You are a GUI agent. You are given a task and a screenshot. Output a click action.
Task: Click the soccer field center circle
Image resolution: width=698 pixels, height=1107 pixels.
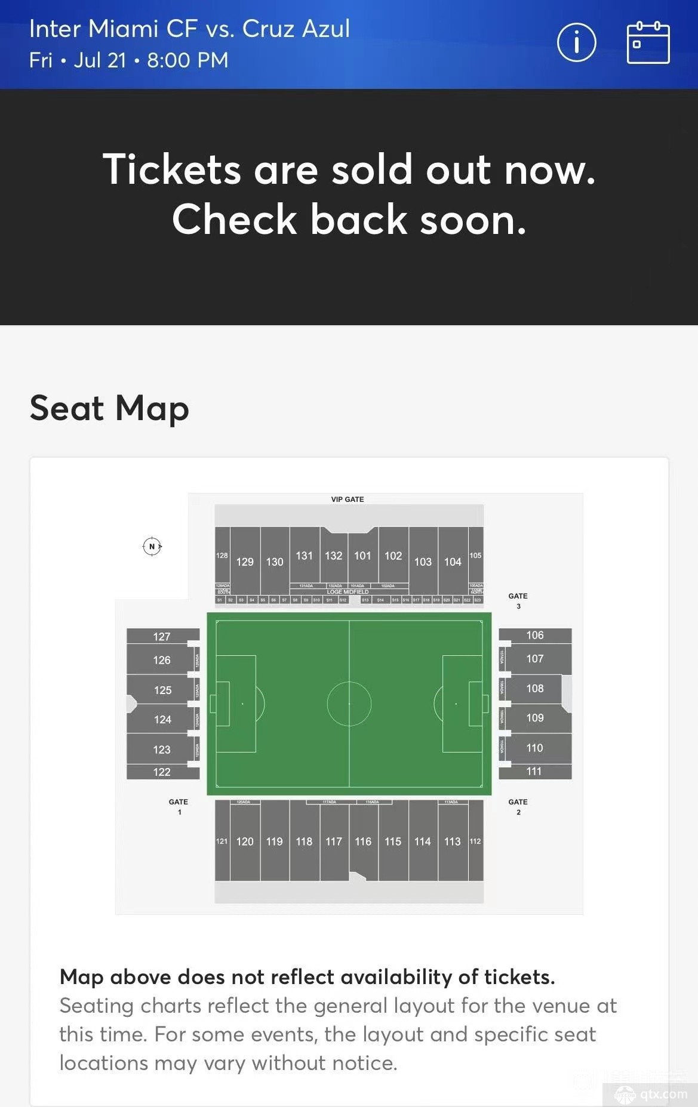click(349, 704)
